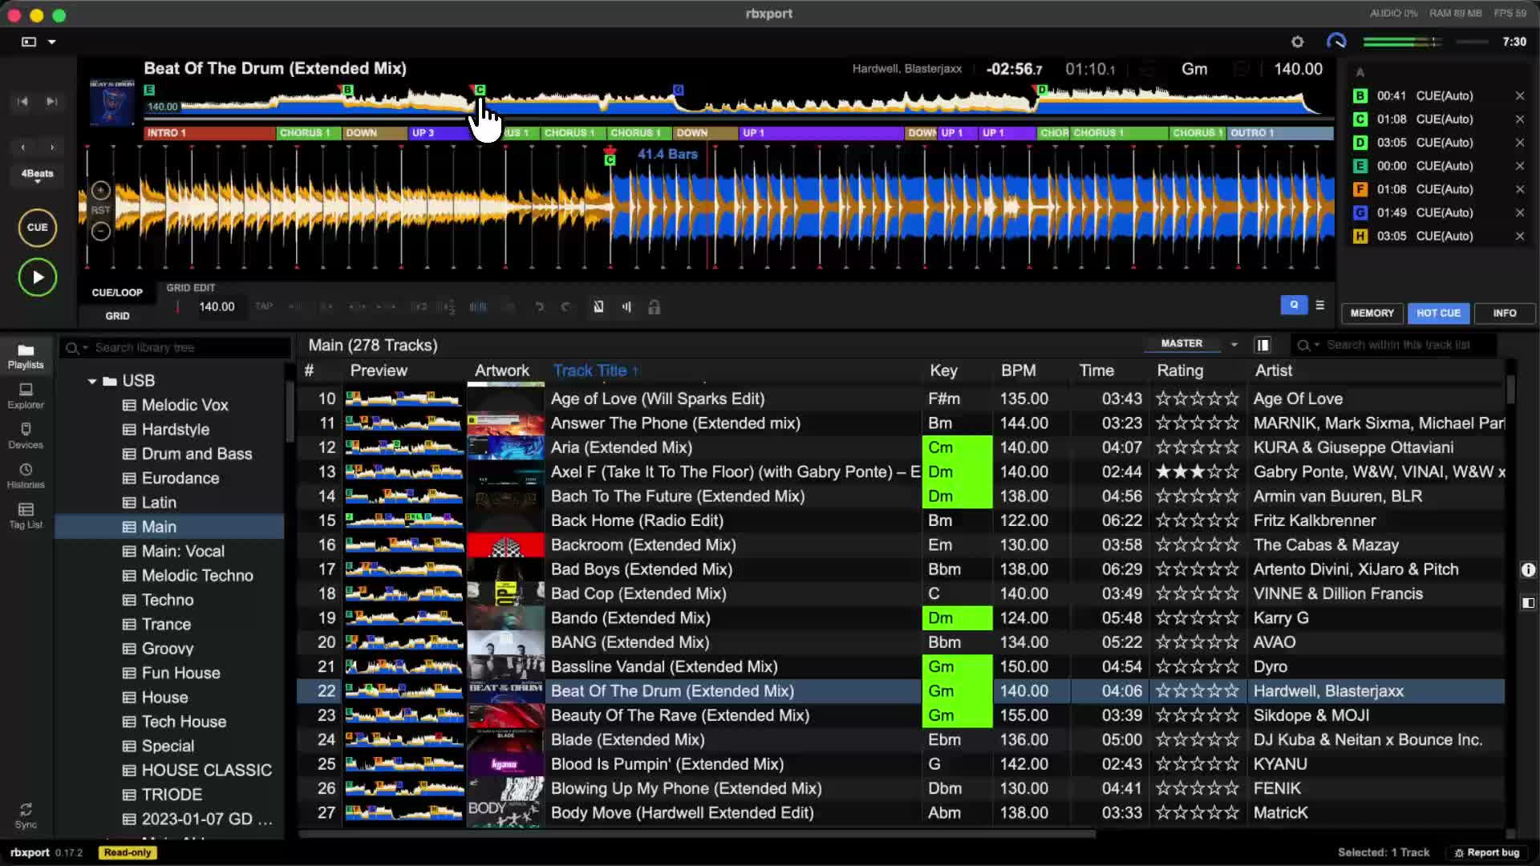
Task: Toggle the beat grid lock icon
Action: 654,307
